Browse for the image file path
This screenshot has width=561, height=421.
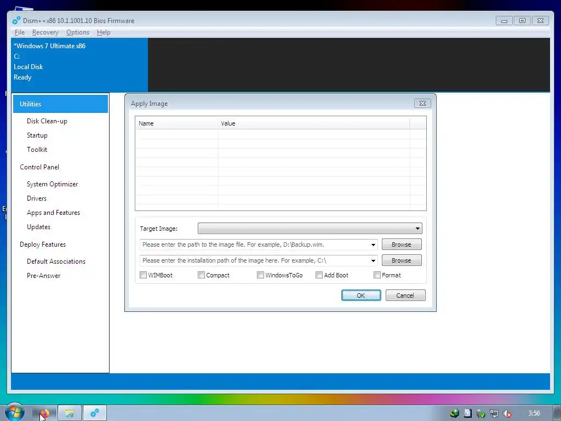[x=402, y=244]
